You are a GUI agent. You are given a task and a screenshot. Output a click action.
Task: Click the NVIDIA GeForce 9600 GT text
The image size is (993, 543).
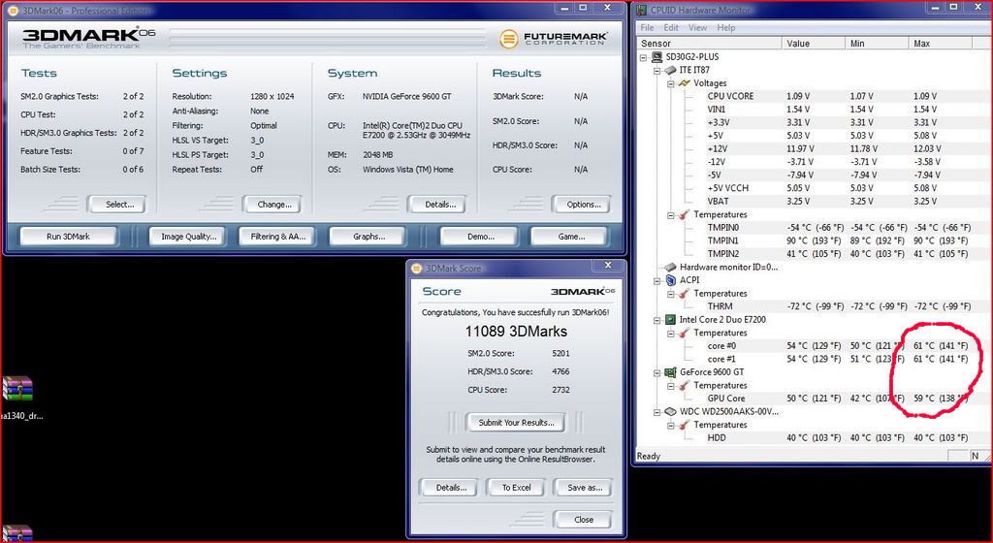[406, 96]
